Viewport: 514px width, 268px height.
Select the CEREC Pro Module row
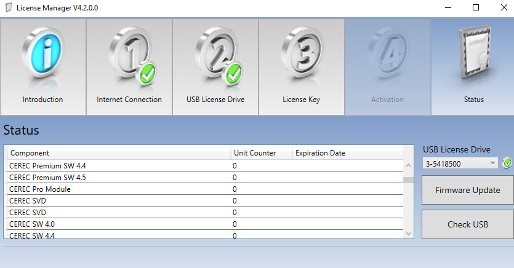[205, 189]
